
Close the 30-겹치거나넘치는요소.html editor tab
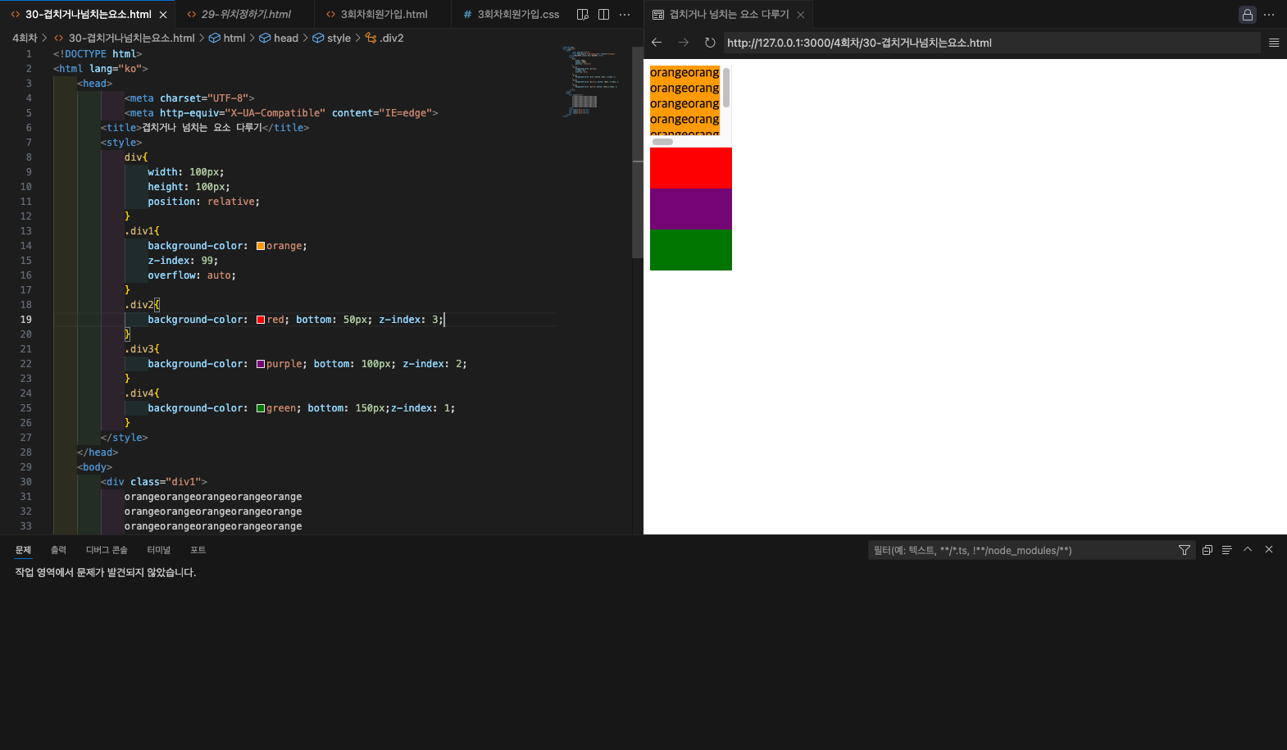pyautogui.click(x=163, y=15)
